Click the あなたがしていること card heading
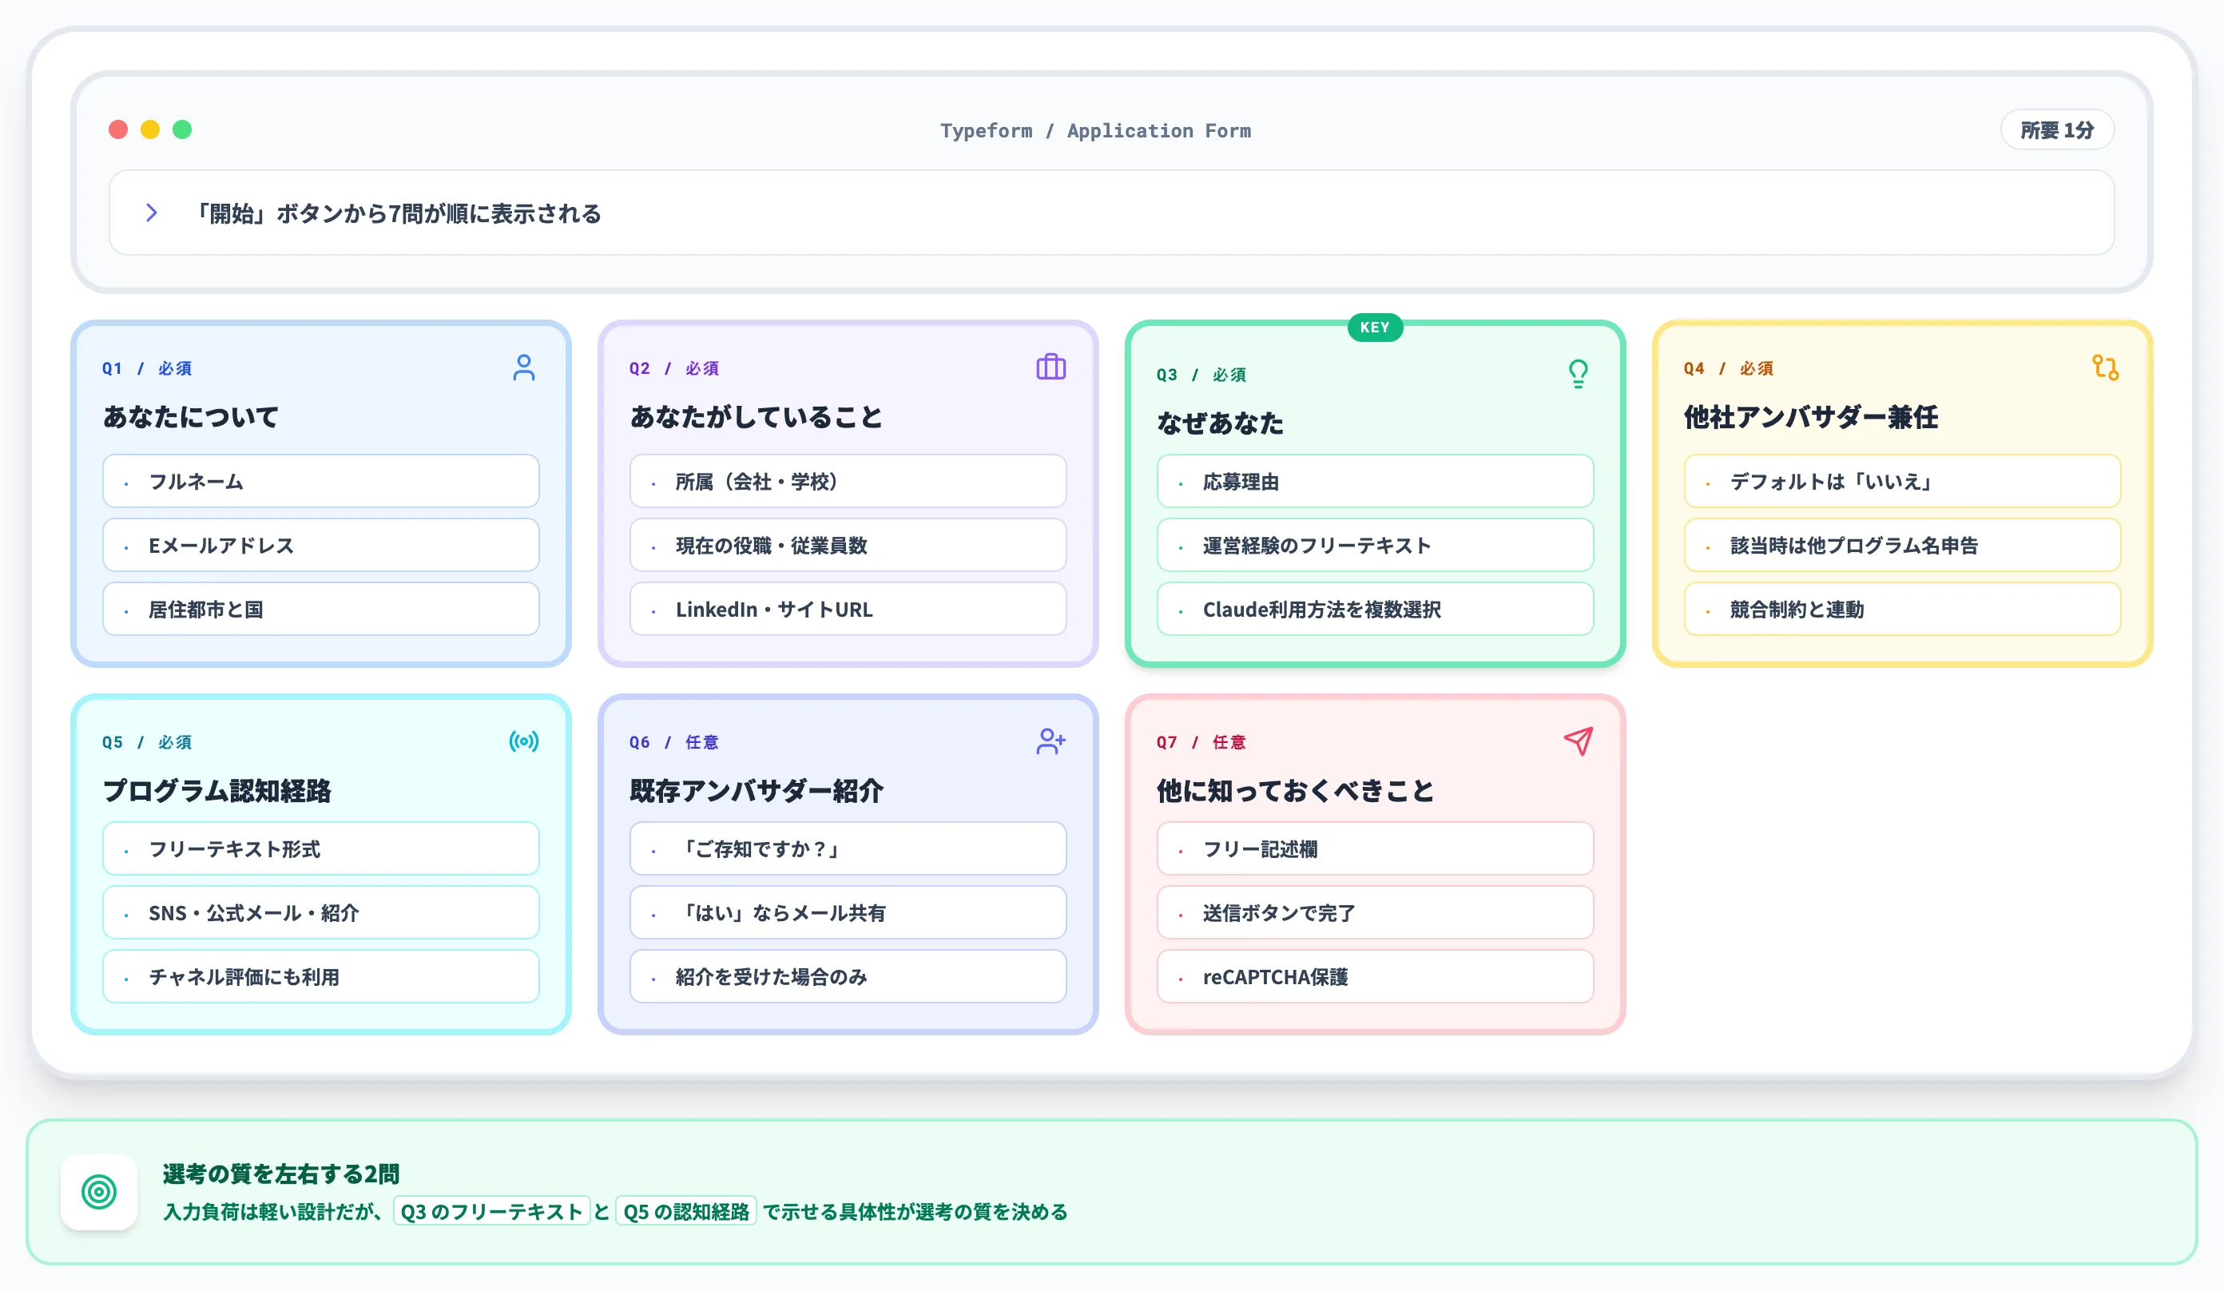This screenshot has width=2224, height=1291. 757,416
